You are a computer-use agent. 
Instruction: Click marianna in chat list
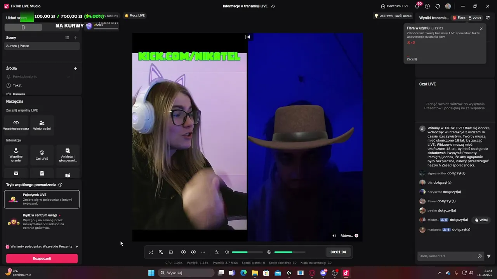coord(434,229)
